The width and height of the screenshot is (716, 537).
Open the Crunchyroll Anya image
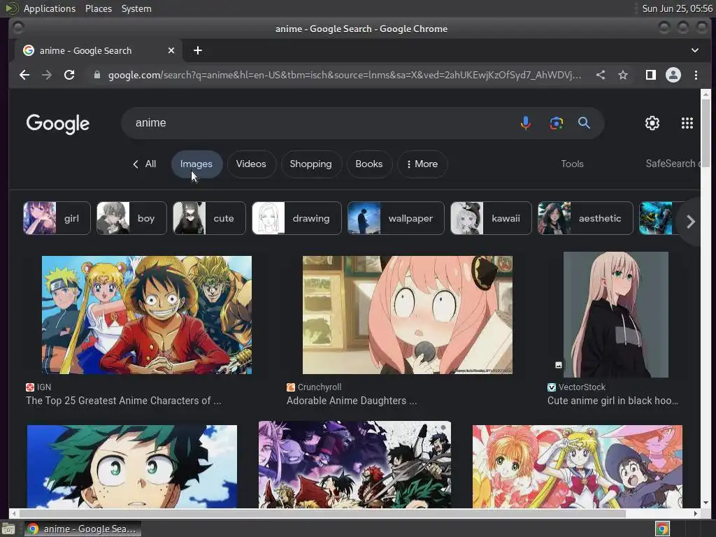[x=408, y=315]
